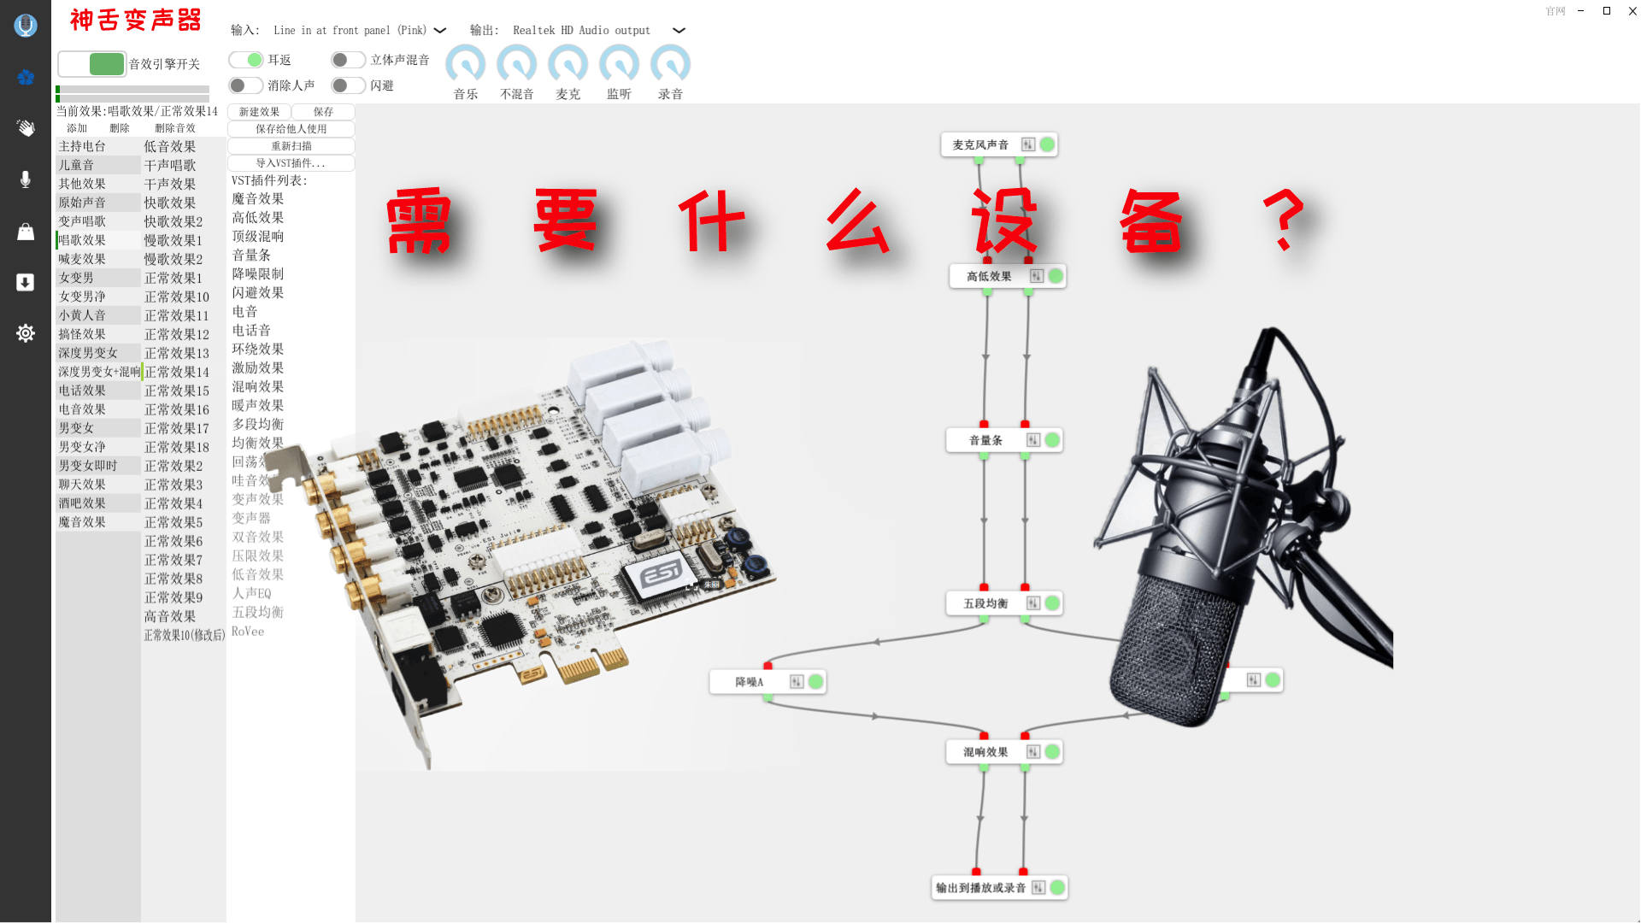Open the microphone sidebar page

(x=26, y=179)
